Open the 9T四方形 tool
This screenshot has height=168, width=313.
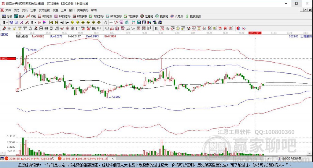[114, 16]
